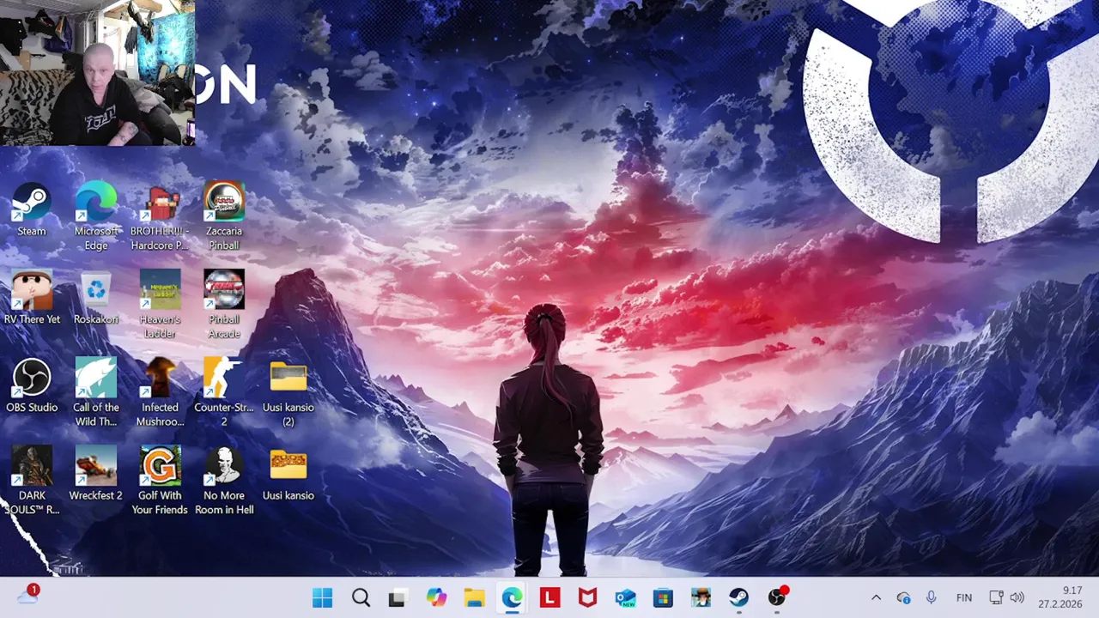
Task: Select No More Room in Hell icon
Action: (224, 481)
